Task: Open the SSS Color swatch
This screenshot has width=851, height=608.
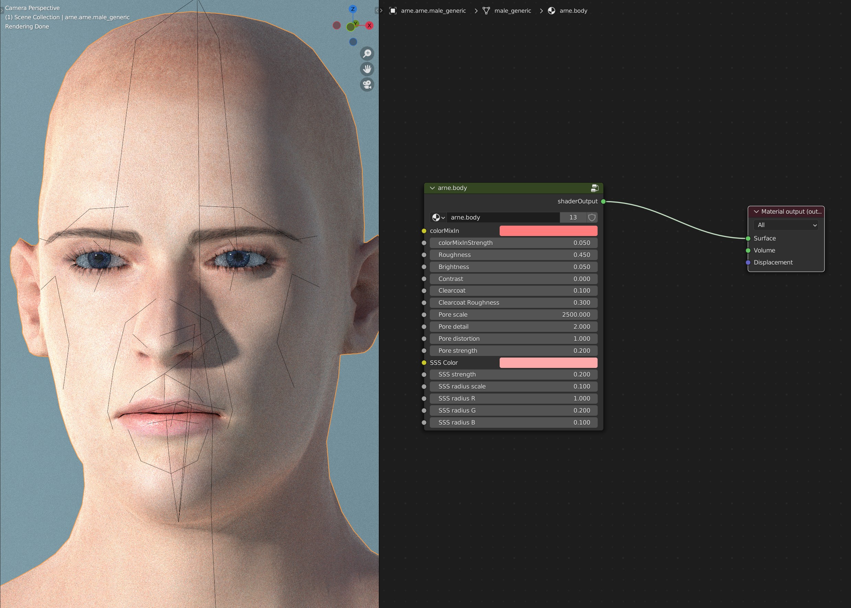Action: click(x=548, y=363)
